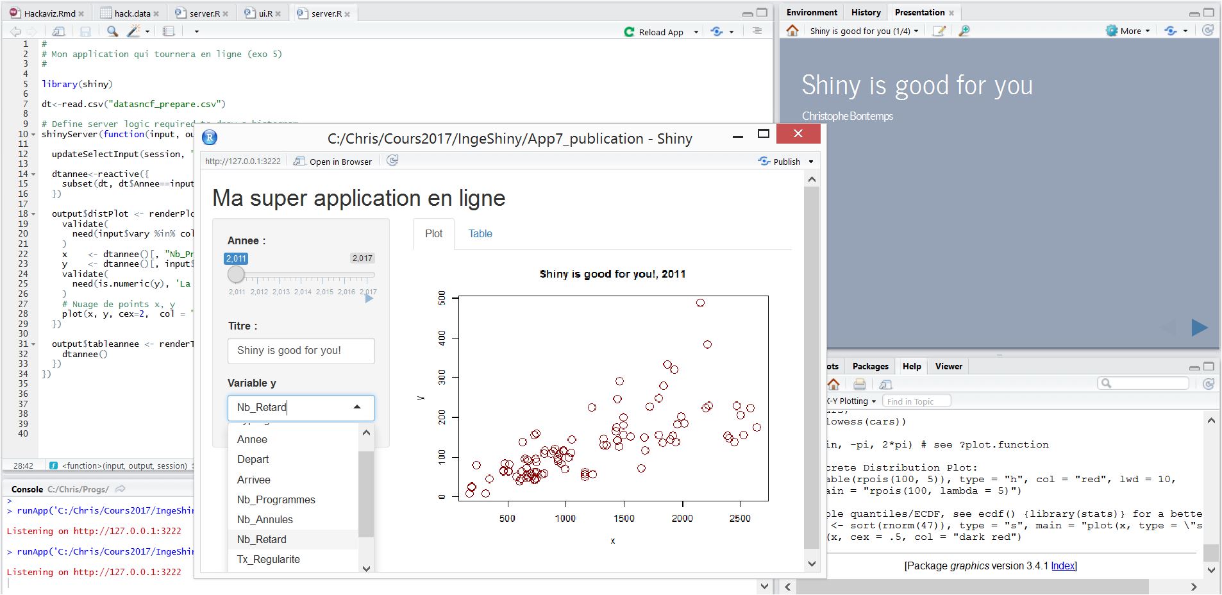Go back to previous source location arrow
Screen dimensions: 1222x595
pos(15,31)
